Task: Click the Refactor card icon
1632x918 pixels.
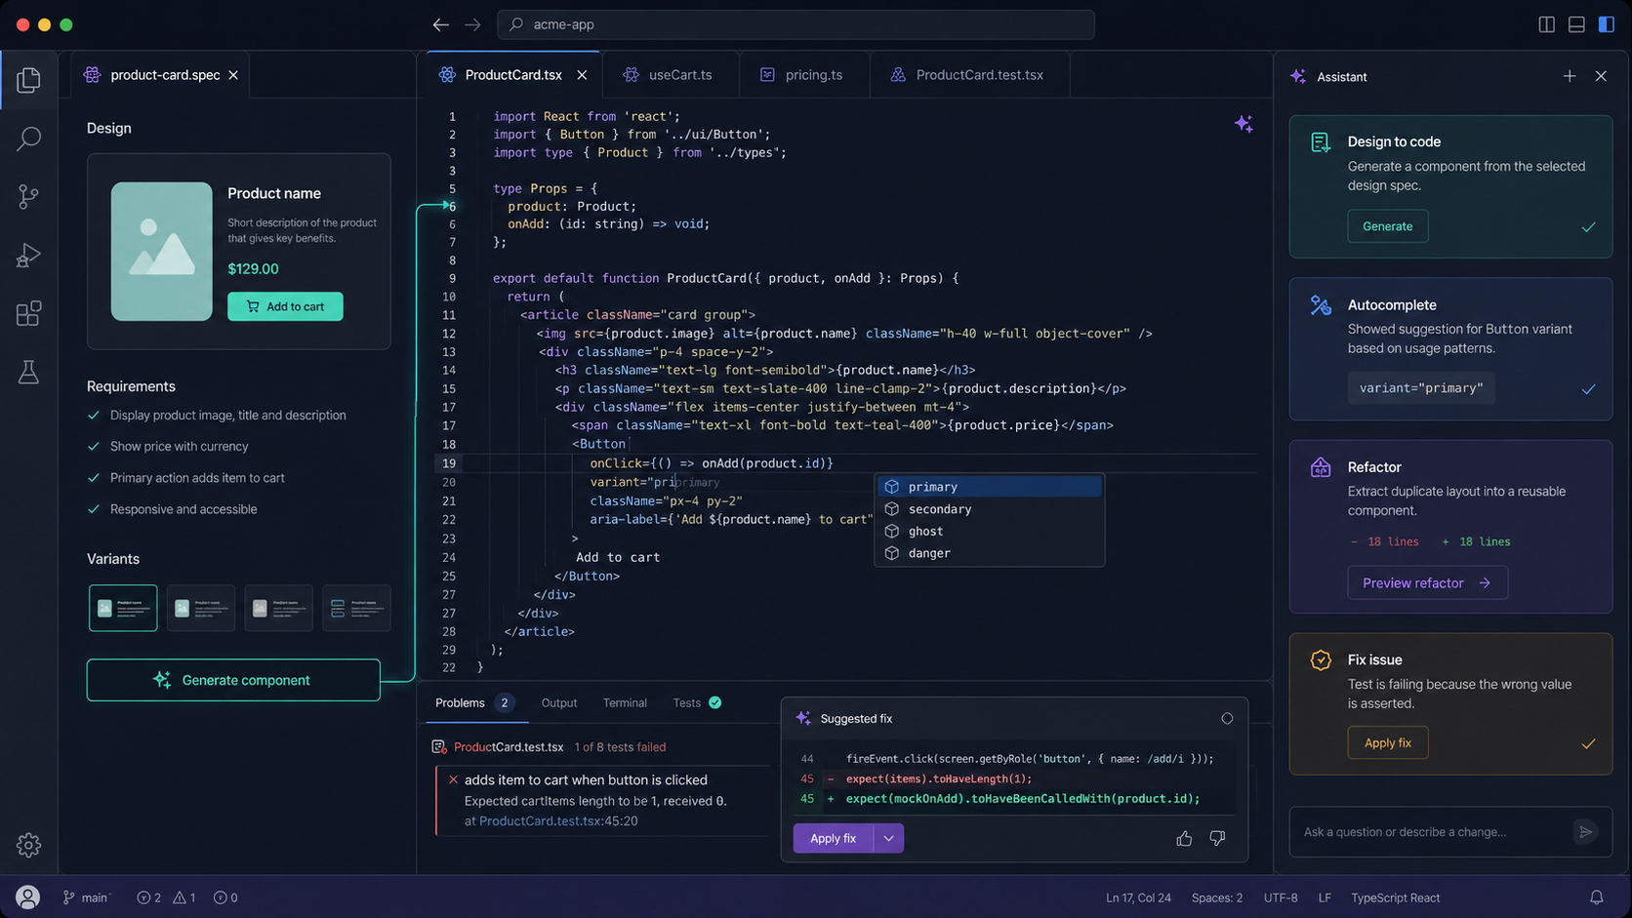Action: [x=1321, y=467]
